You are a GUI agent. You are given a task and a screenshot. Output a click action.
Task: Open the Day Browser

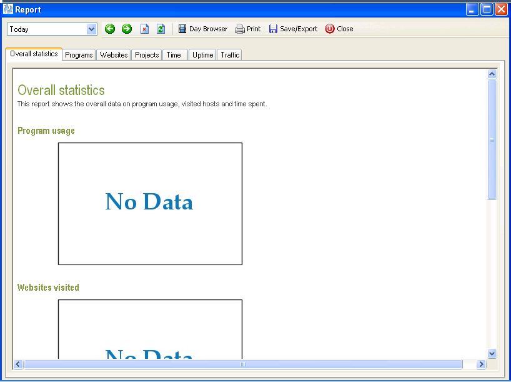tap(203, 29)
